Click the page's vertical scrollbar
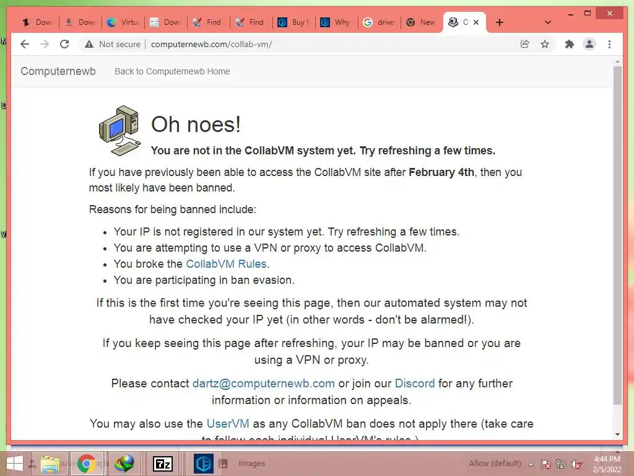634x476 pixels. 617,235
